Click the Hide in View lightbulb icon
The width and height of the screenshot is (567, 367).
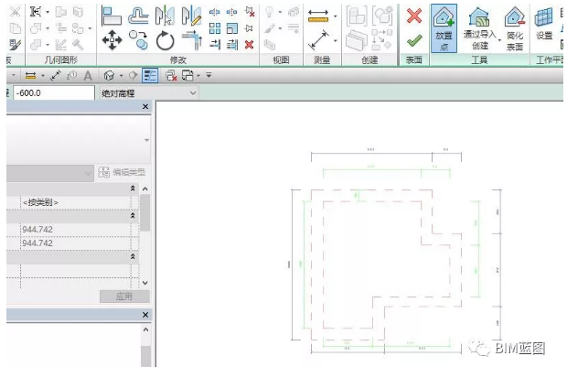click(270, 12)
